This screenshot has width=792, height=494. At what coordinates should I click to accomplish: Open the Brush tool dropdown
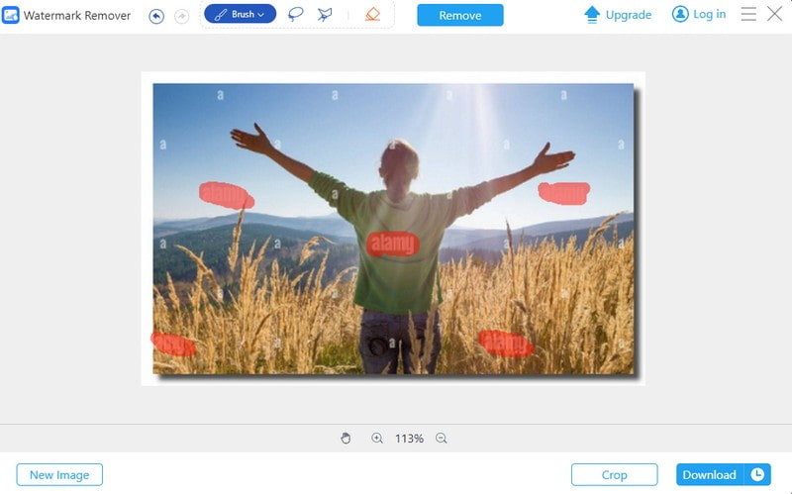[240, 14]
